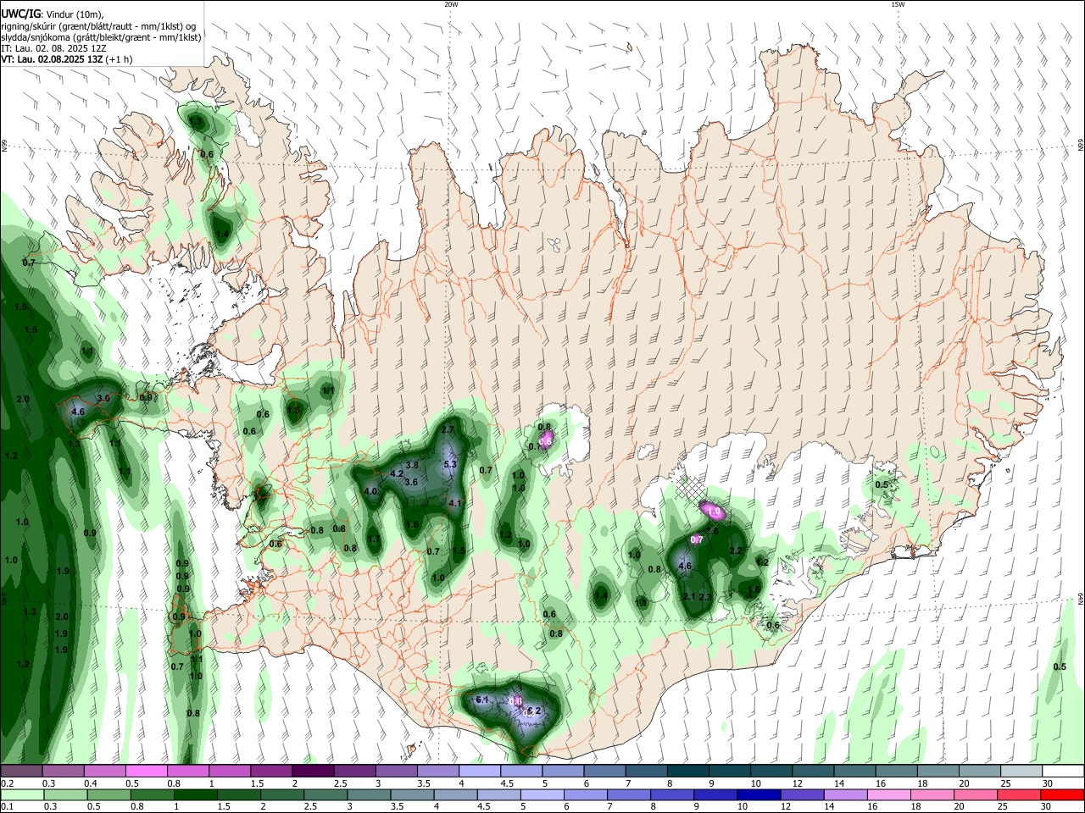The width and height of the screenshot is (1085, 813).
Task: Click the deep navy swatch above '10' on lower scale
Action: [x=757, y=795]
